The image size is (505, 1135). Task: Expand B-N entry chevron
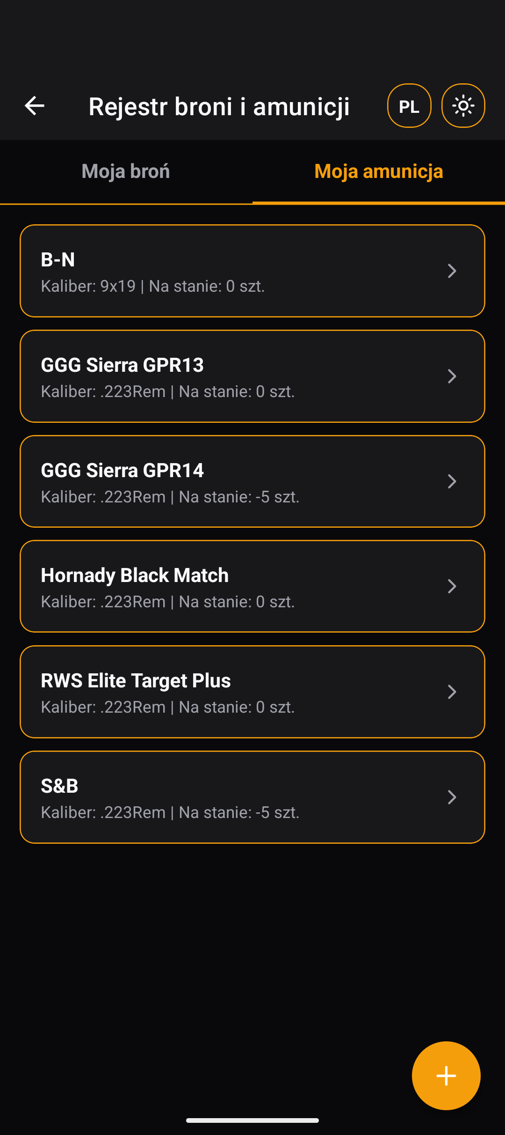(452, 271)
